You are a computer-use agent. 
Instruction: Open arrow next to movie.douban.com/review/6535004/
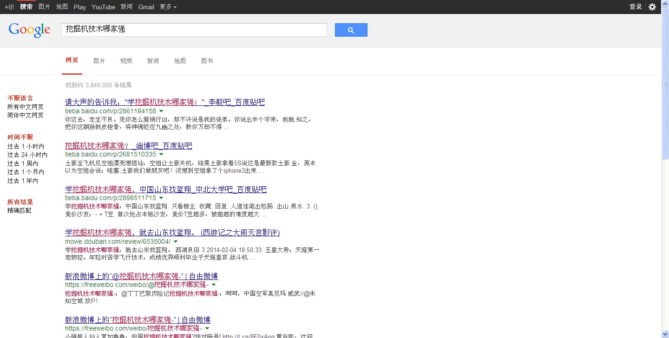[176, 241]
